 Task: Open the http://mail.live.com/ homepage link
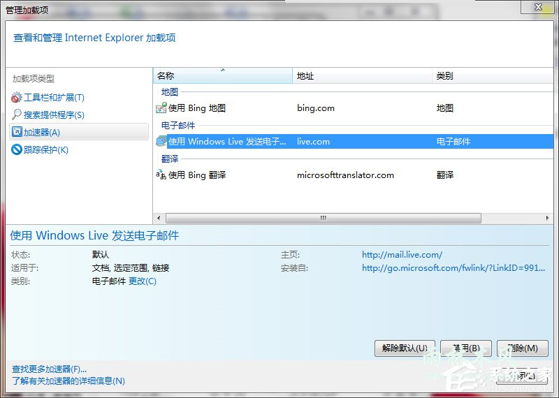click(402, 255)
